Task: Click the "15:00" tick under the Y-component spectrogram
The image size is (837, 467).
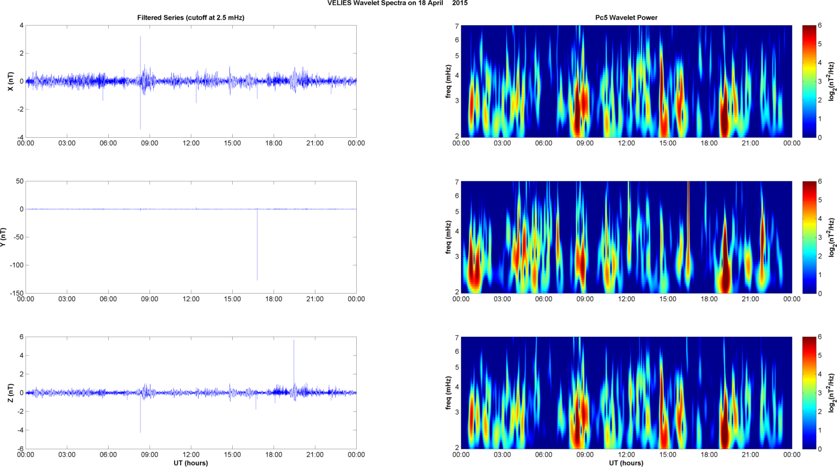Action: [x=667, y=299]
